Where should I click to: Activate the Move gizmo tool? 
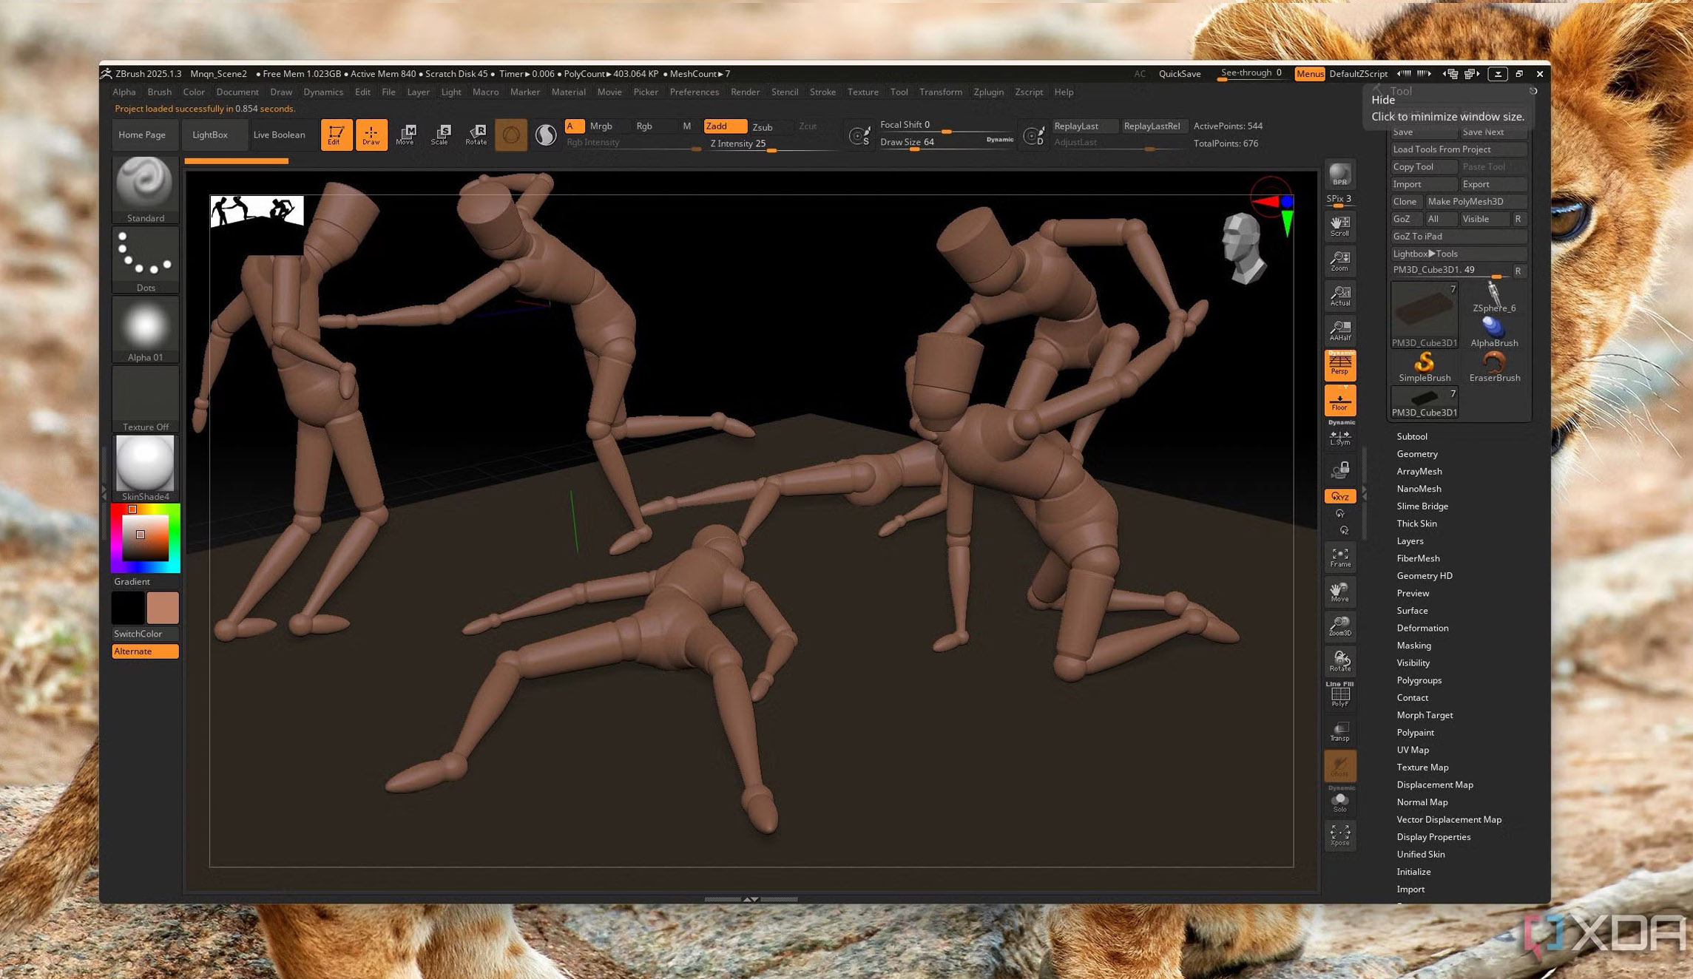pyautogui.click(x=405, y=135)
